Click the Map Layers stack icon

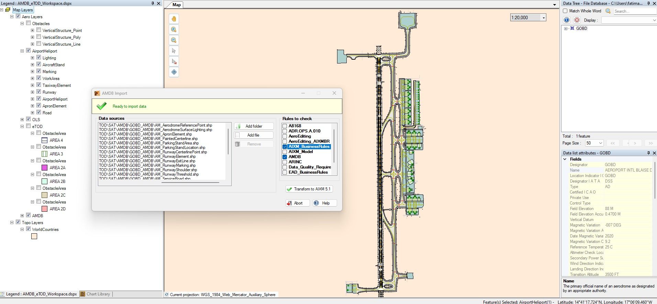[8, 10]
